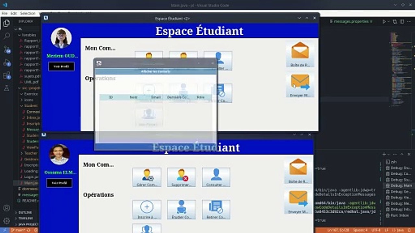Open the new terminal profile dropdown arrow
Screen dimensions: 415x233
[x=389, y=154]
